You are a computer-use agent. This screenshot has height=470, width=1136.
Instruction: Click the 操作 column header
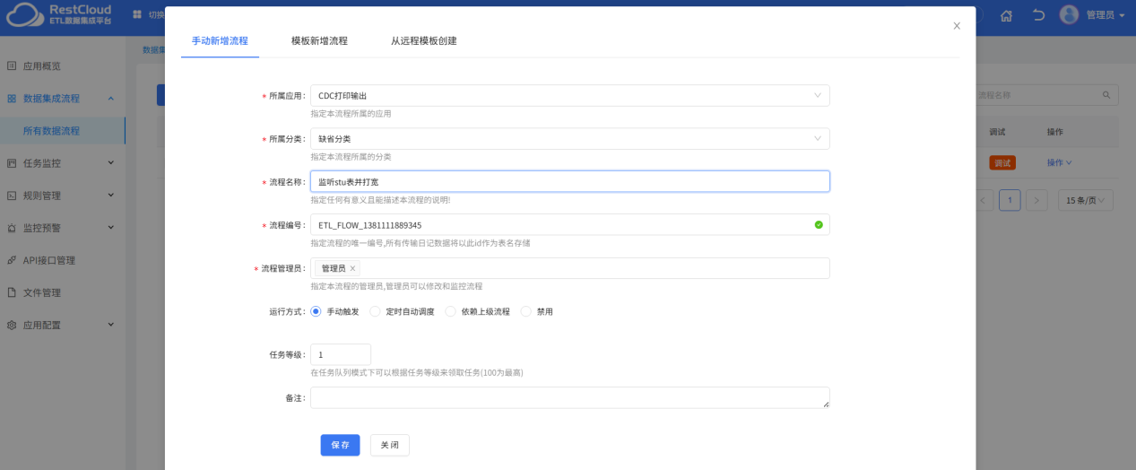pos(1054,132)
